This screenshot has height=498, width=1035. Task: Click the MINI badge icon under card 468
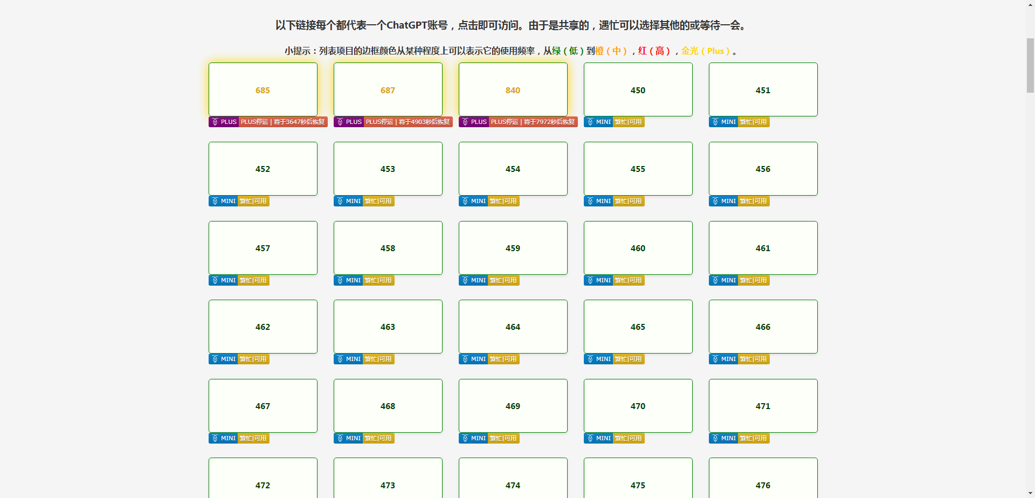[340, 438]
